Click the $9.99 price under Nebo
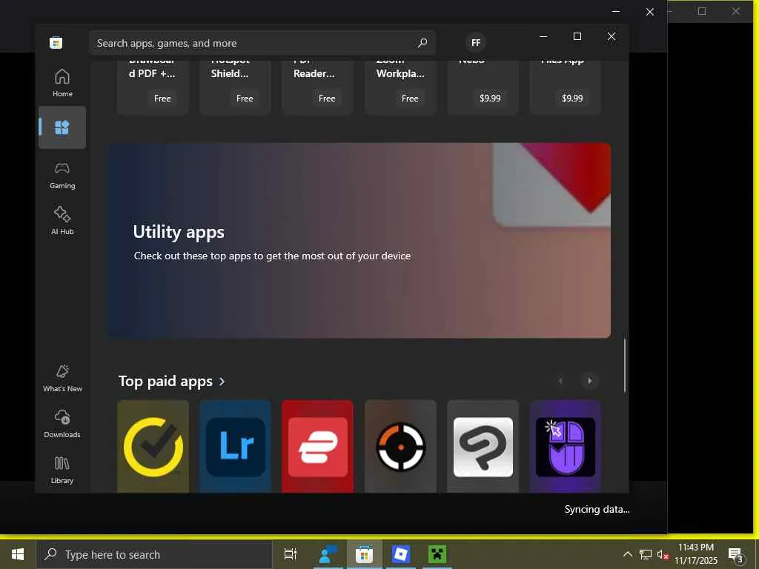 click(490, 99)
